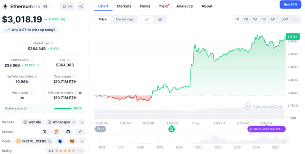This screenshot has height=154, width=305.
Task: Open the X (Twitter) social link
Action: pos(45,132)
